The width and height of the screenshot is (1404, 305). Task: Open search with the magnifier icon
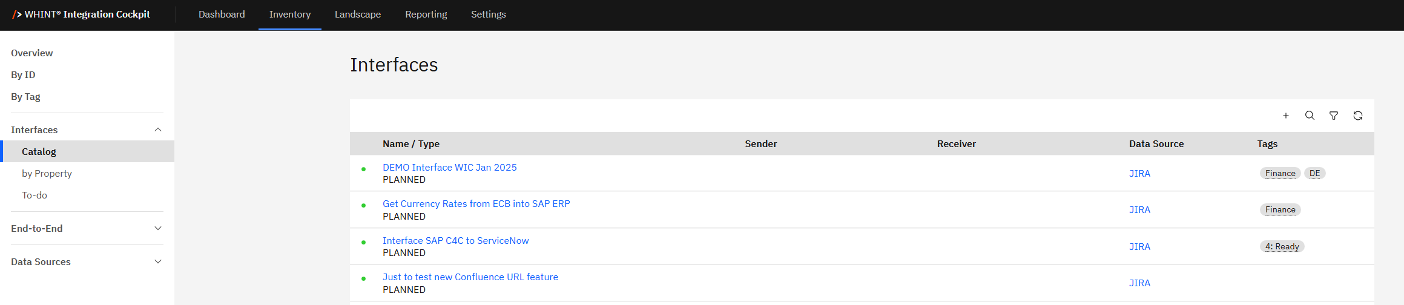tap(1310, 116)
